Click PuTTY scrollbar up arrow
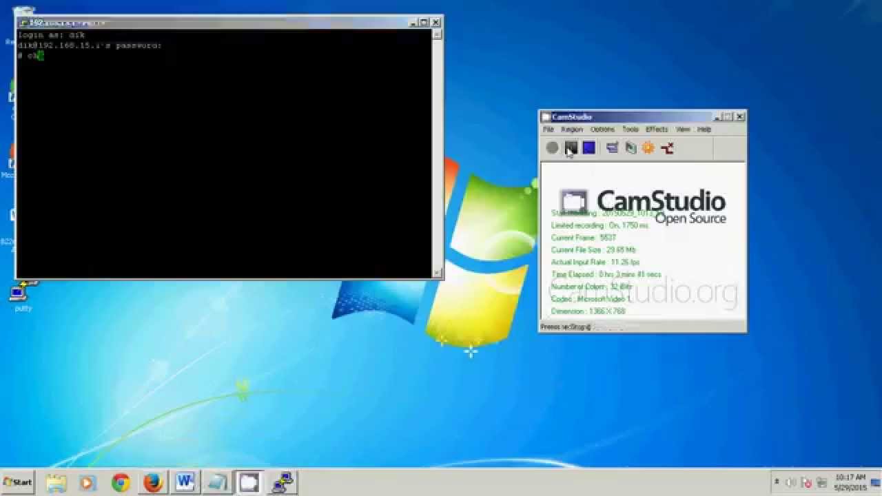 coord(436,34)
